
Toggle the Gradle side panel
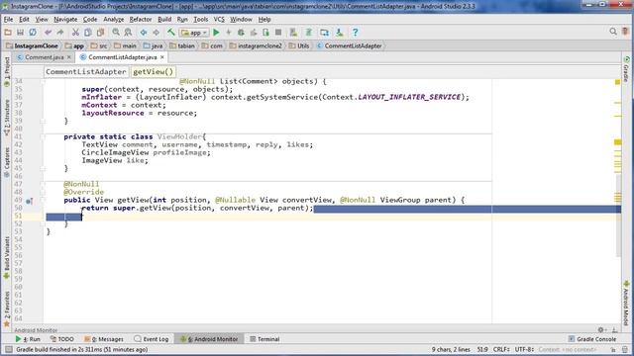coord(626,69)
